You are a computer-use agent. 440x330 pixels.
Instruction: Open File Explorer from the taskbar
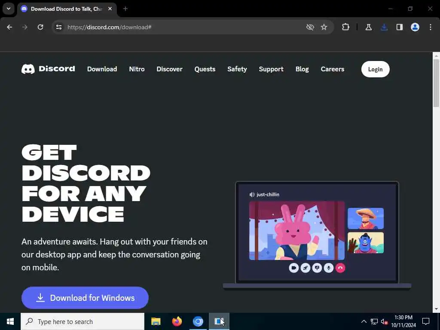point(156,321)
